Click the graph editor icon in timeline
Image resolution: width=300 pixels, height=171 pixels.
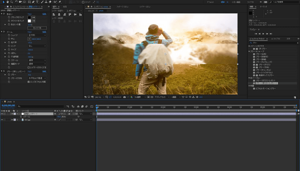[92, 106]
